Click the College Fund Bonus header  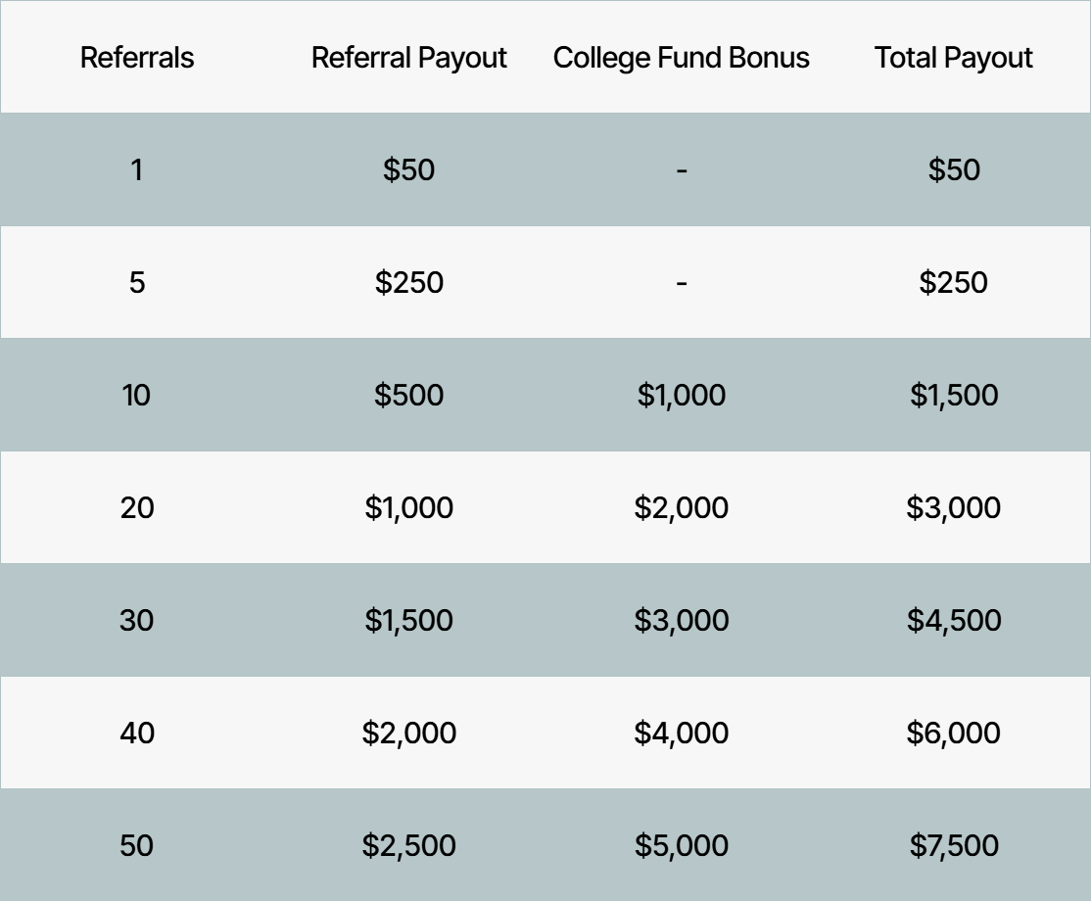pos(682,59)
